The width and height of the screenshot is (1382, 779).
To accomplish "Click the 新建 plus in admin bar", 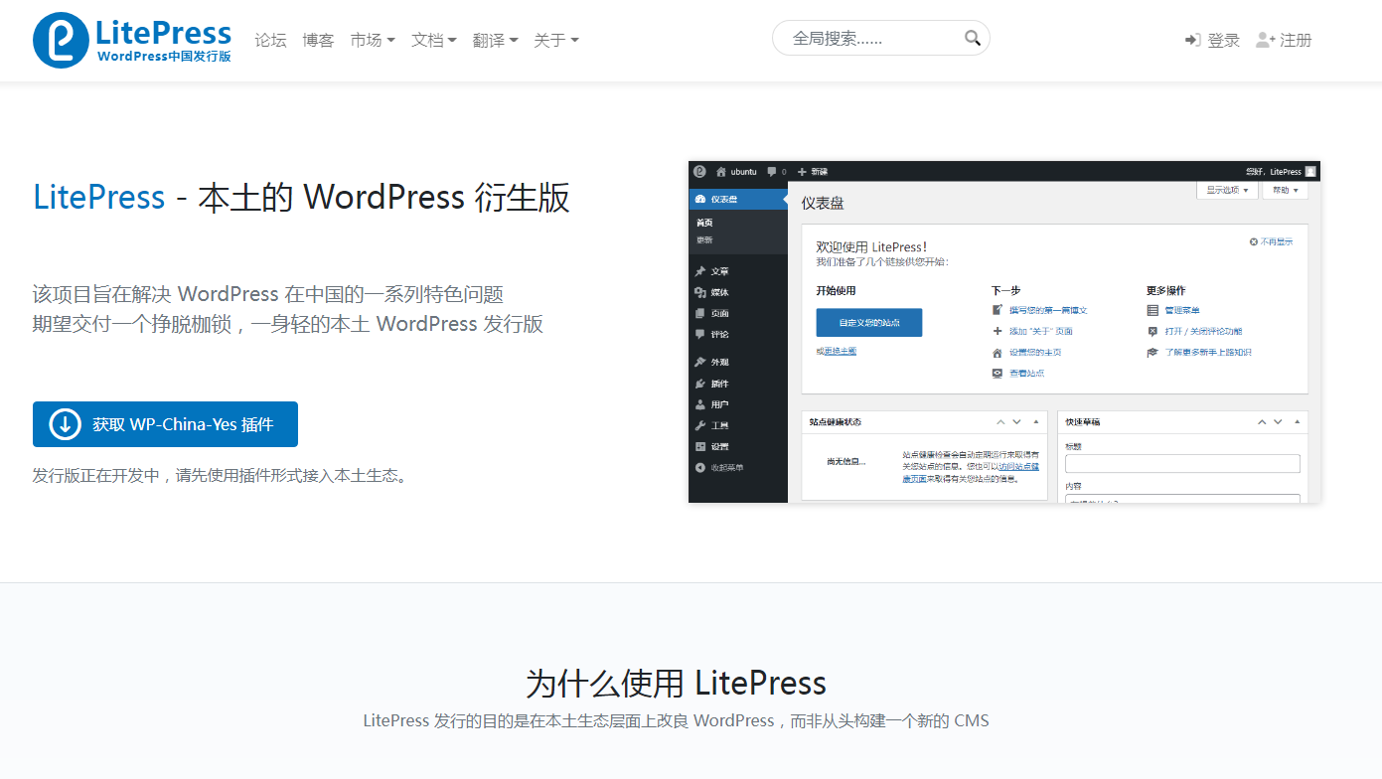I will [x=802, y=171].
